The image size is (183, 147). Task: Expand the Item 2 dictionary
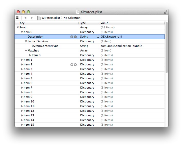click(22, 64)
